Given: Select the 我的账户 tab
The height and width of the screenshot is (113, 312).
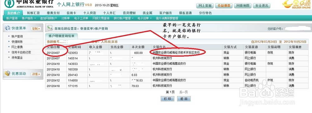Looking at the screenshot, I should pyautogui.click(x=13, y=13).
